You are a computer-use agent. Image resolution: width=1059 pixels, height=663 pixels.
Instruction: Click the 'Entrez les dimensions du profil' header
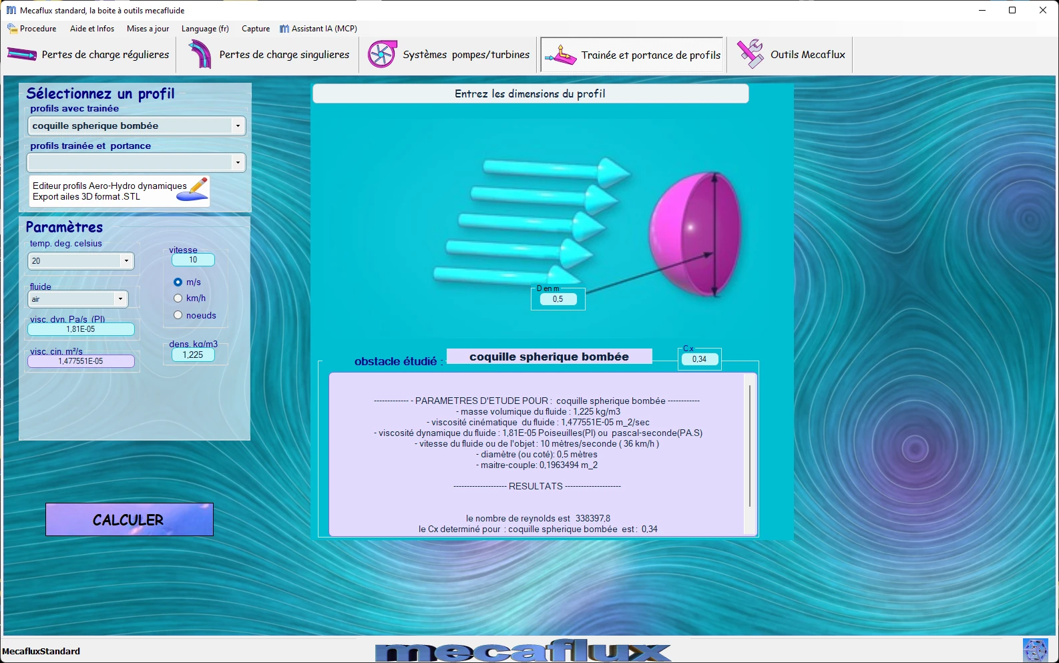click(530, 93)
